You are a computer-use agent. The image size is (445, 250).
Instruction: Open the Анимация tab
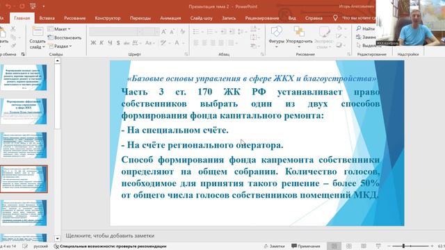point(170,18)
